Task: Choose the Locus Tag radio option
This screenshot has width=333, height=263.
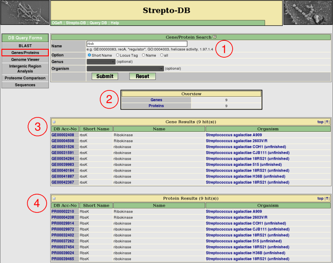Action: point(118,55)
